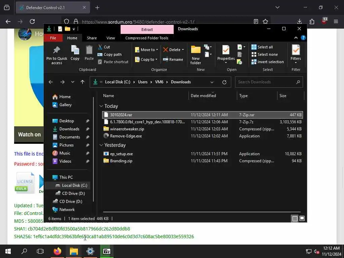Collapse the Explorer ribbon chevron

(296, 38)
